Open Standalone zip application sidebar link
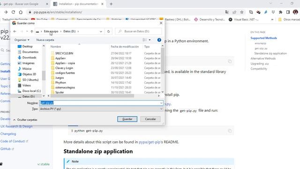300x169 pixels. pos(270,53)
